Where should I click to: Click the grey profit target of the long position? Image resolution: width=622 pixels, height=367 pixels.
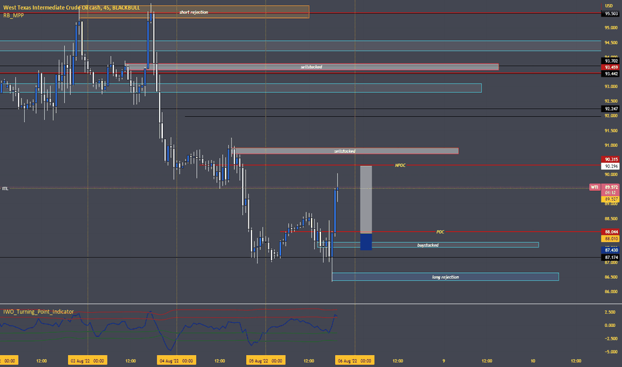(x=366, y=199)
